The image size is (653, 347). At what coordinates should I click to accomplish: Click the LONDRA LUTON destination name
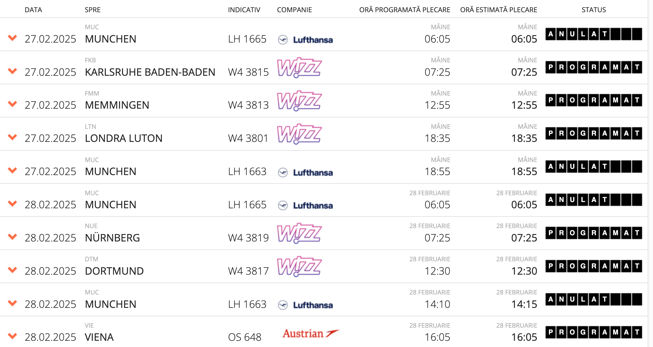coord(124,138)
